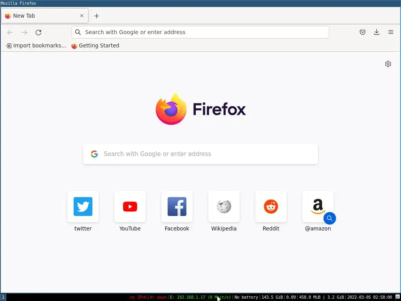Click the Facebook label text
Screen dimensions: 401x301
[177, 228]
